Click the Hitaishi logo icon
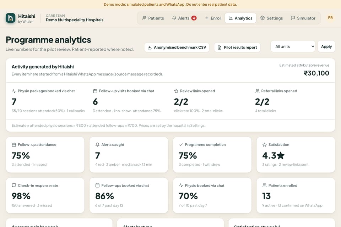The image size is (341, 227). pyautogui.click(x=10, y=18)
